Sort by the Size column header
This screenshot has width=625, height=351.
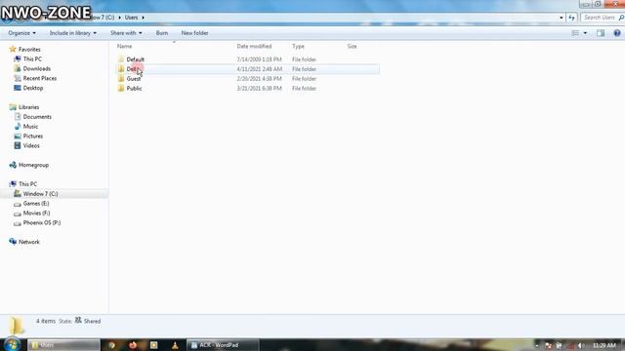(352, 47)
